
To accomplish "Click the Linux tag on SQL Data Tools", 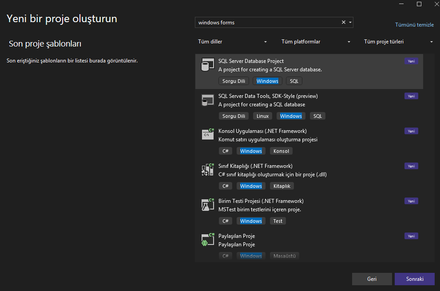I will tap(262, 116).
